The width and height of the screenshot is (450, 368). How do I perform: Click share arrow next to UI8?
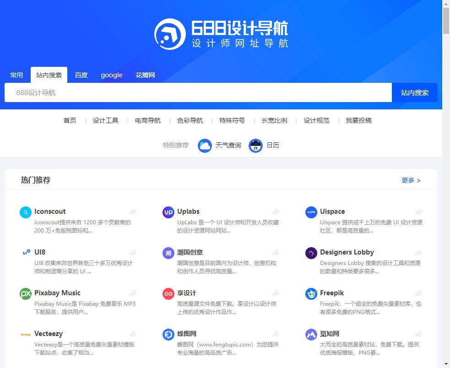[133, 253]
